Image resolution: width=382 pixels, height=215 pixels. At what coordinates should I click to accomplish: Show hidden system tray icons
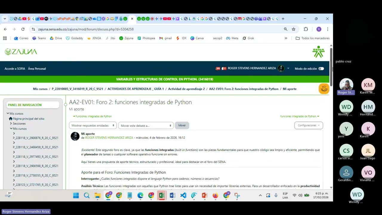[x=260, y=195]
